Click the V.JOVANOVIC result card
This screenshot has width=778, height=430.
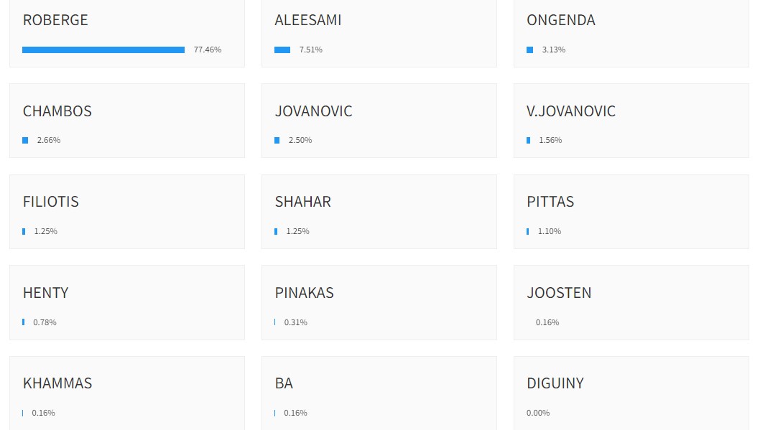[x=631, y=121]
